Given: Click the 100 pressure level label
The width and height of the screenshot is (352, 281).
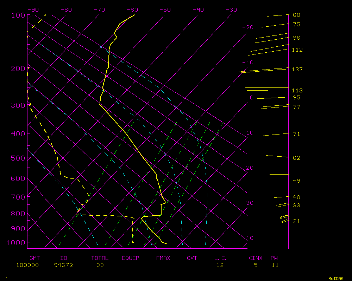Looking at the screenshot, I should (18, 15).
